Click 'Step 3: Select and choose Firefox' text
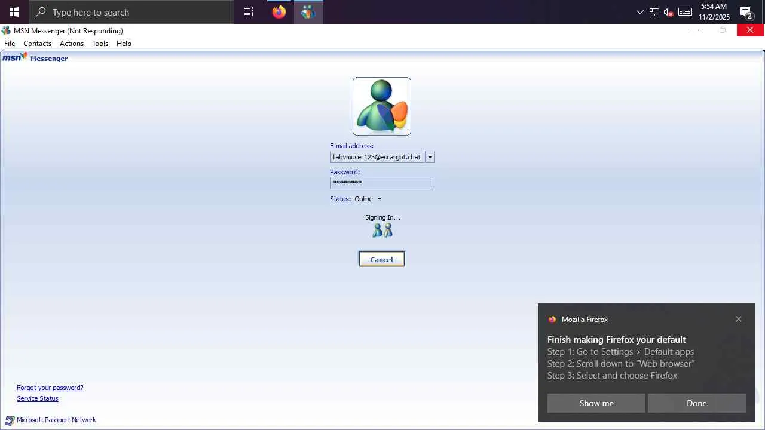Screen dimensions: 765x430 click(x=612, y=376)
